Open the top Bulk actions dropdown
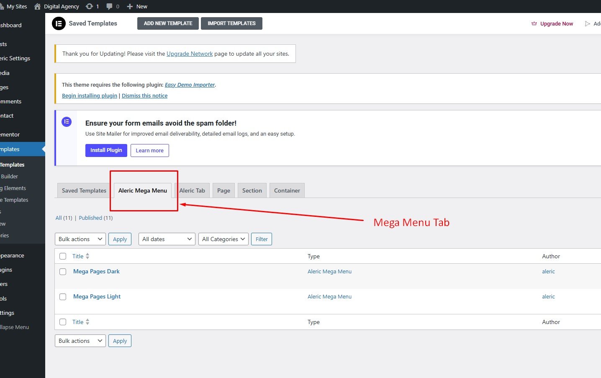Viewport: 601px width, 378px height. 80,239
